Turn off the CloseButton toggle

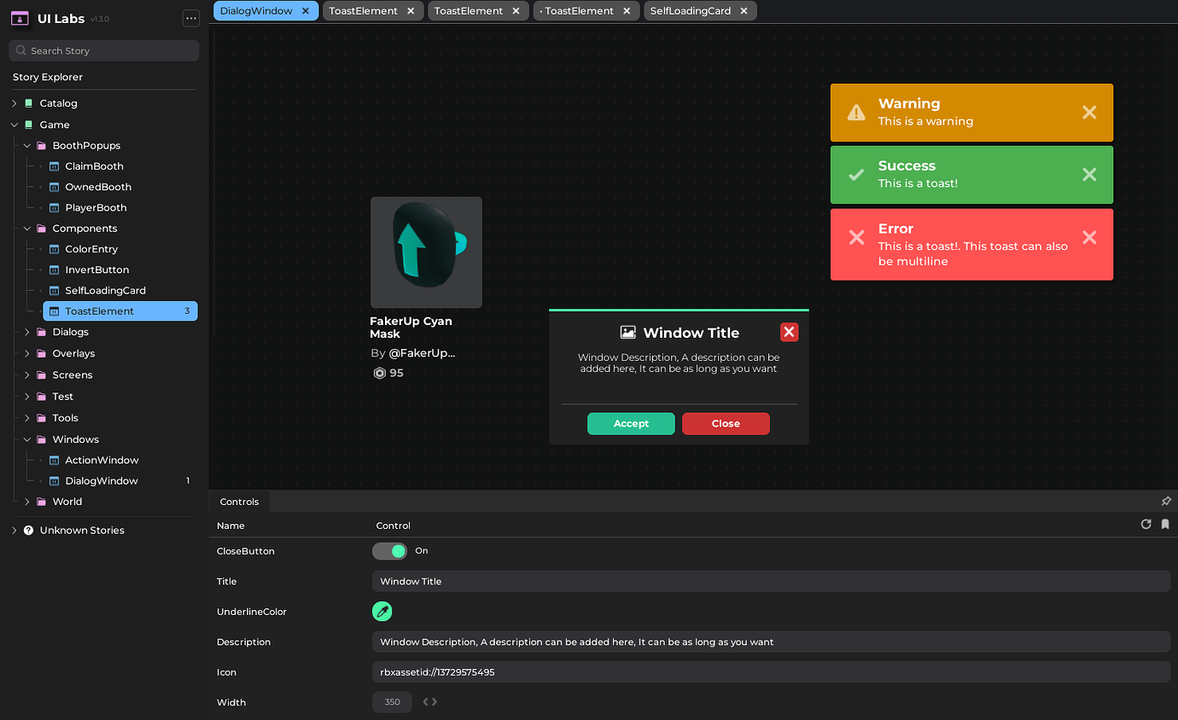point(390,551)
